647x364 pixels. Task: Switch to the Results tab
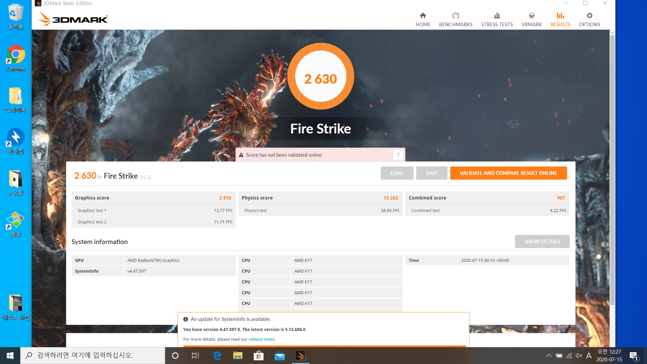pyautogui.click(x=560, y=20)
